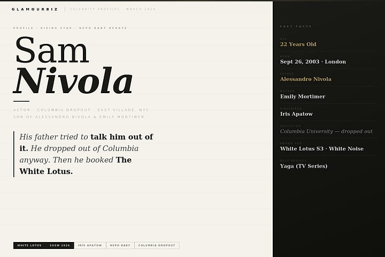Click the Profile · Rising Star · Nepo Baby Debate kicker

pyautogui.click(x=70, y=28)
